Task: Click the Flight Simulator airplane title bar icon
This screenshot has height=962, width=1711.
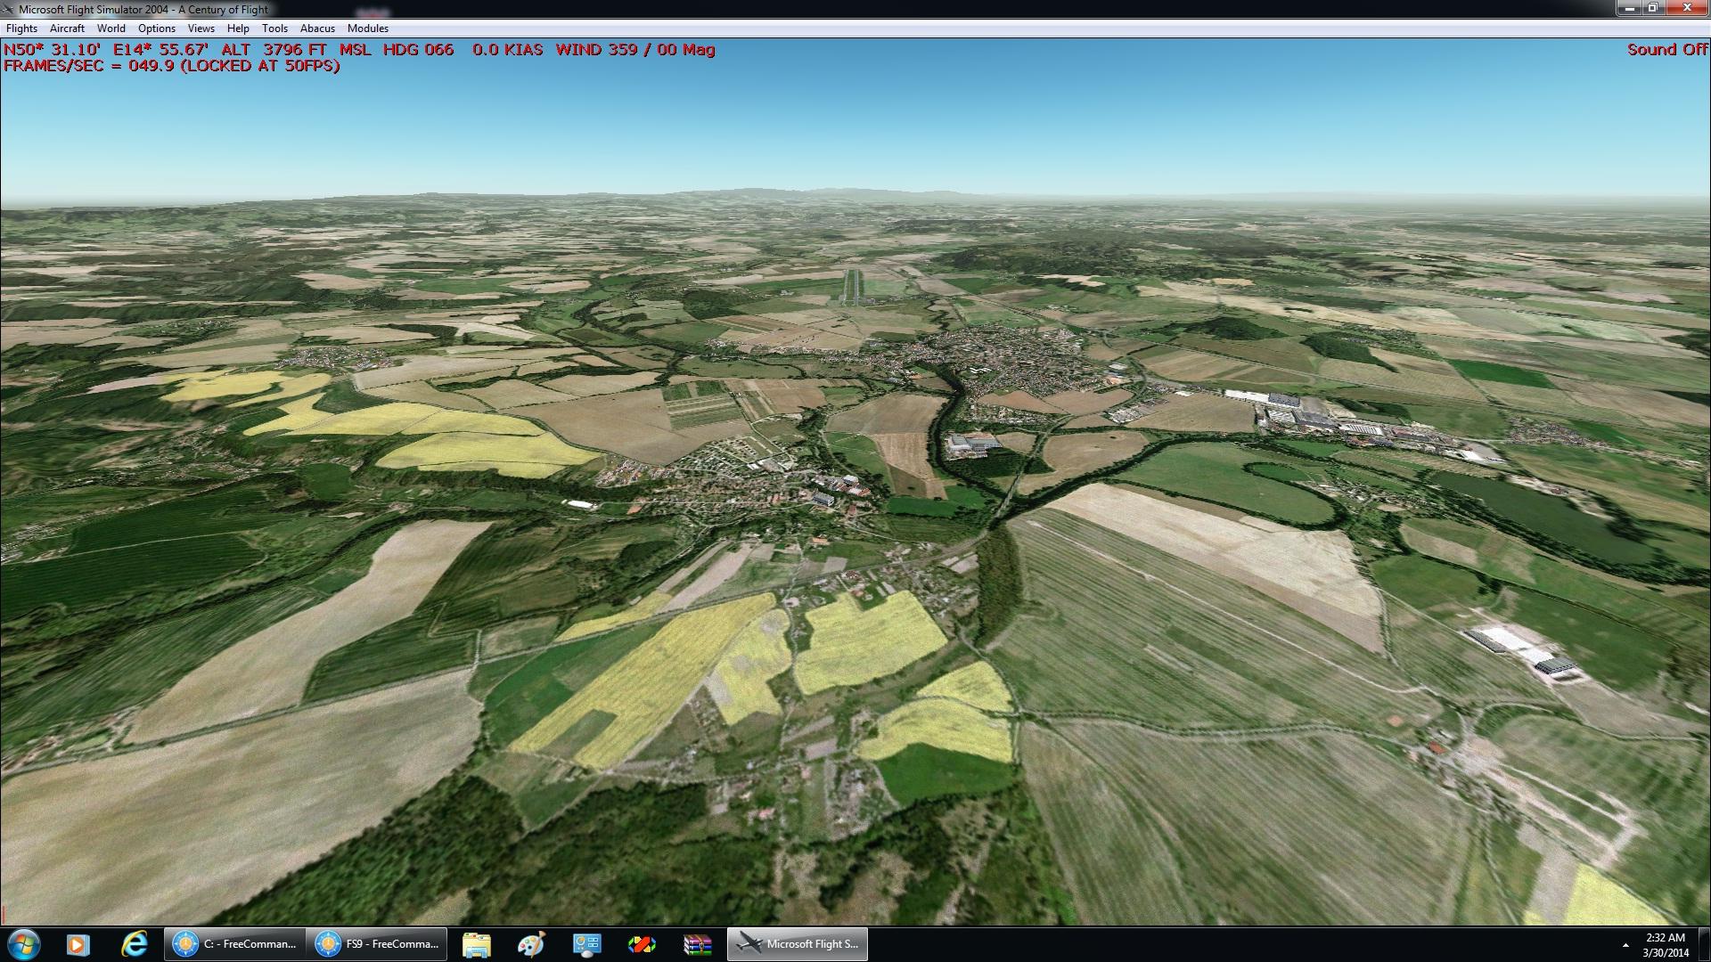Action: coord(9,9)
